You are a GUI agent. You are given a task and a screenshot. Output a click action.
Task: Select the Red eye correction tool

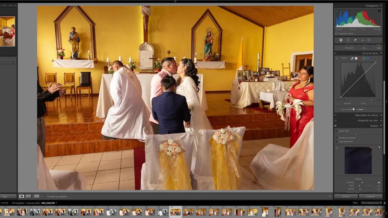pos(362,40)
